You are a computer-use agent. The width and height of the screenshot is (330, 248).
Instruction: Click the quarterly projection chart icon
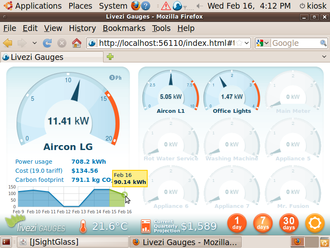[x=146, y=226]
